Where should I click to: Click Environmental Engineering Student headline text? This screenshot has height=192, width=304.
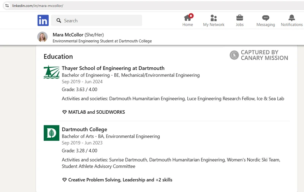(x=102, y=41)
